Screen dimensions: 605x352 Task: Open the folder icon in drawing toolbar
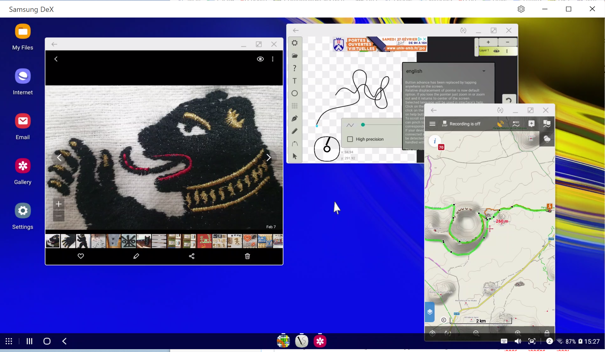coord(295,56)
